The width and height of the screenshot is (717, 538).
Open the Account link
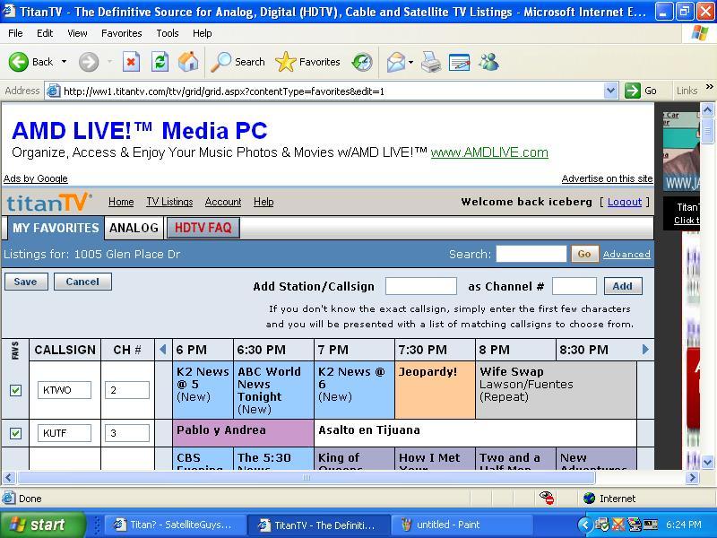pyautogui.click(x=223, y=202)
